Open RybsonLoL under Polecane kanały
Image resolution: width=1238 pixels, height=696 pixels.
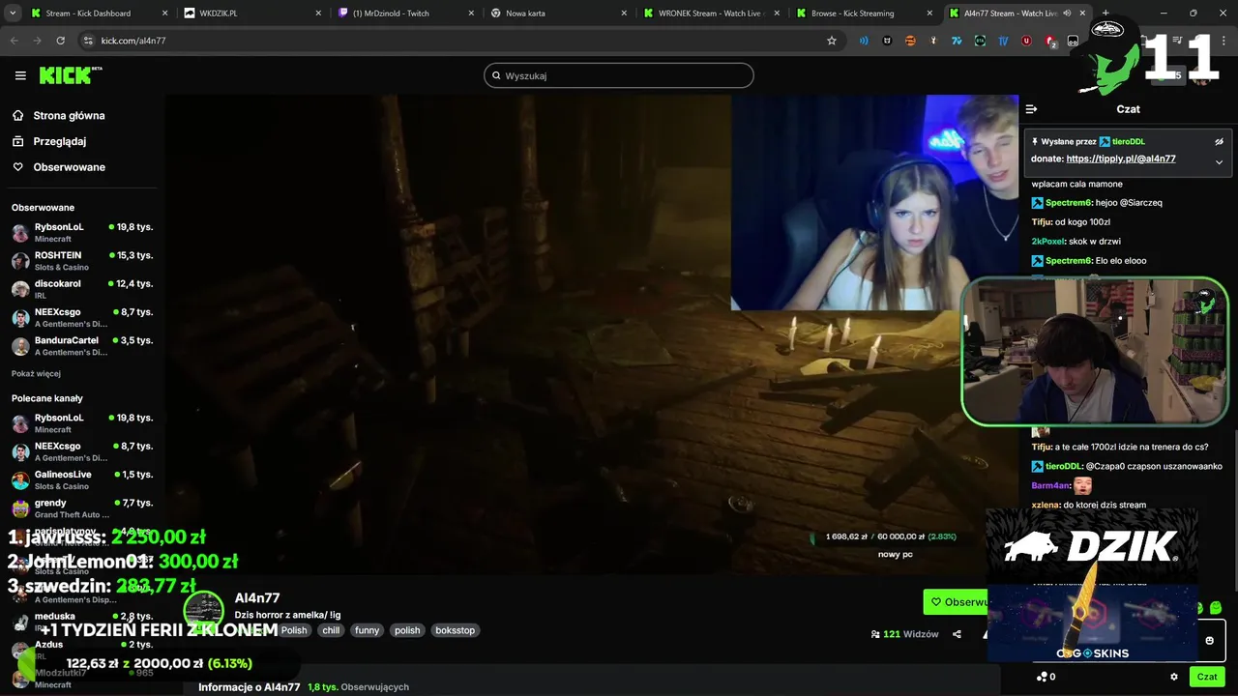(82, 422)
